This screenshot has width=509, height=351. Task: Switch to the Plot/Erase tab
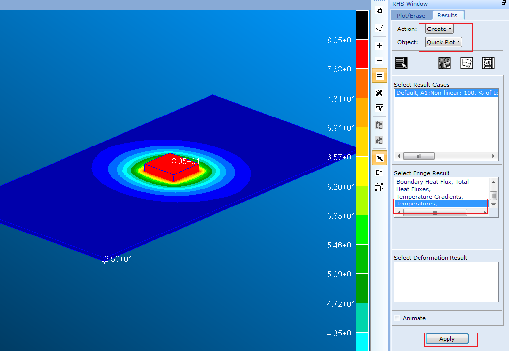411,16
